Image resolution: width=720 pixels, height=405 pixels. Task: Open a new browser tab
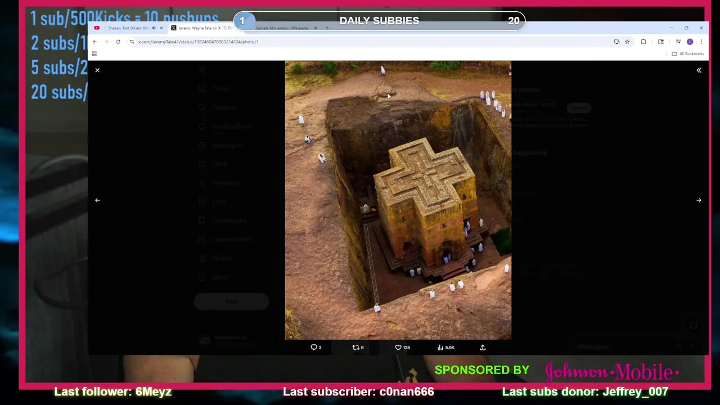click(x=327, y=28)
